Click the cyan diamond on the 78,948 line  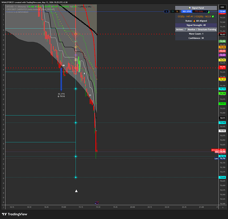pos(76,123)
